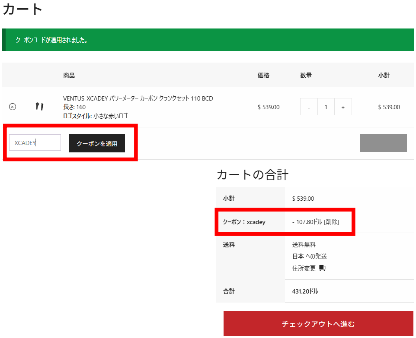Screen dimensions: 416x338
Task: Focus the quantity number field
Action: (326, 107)
